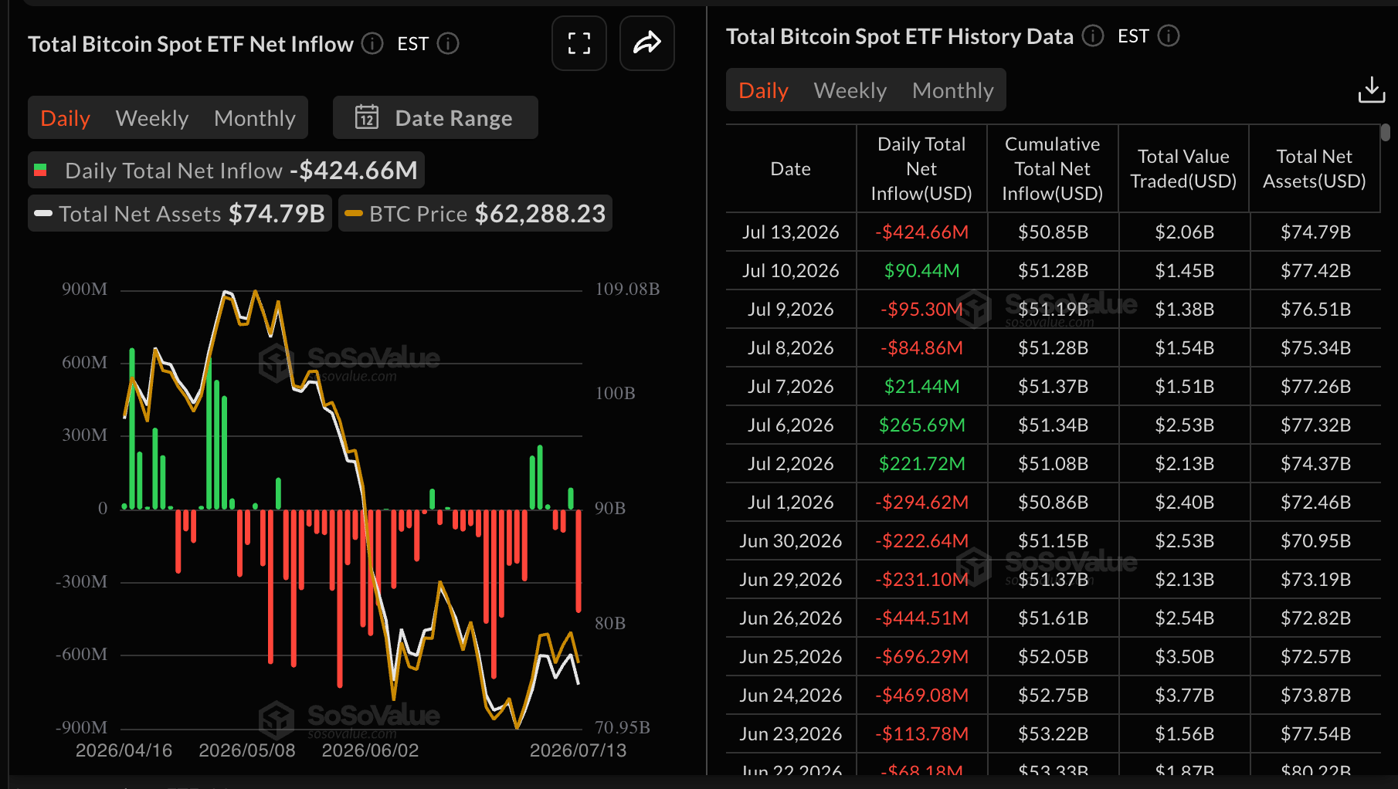Click the $221.72M inflow cell
This screenshot has height=789, width=1398.
coord(921,463)
